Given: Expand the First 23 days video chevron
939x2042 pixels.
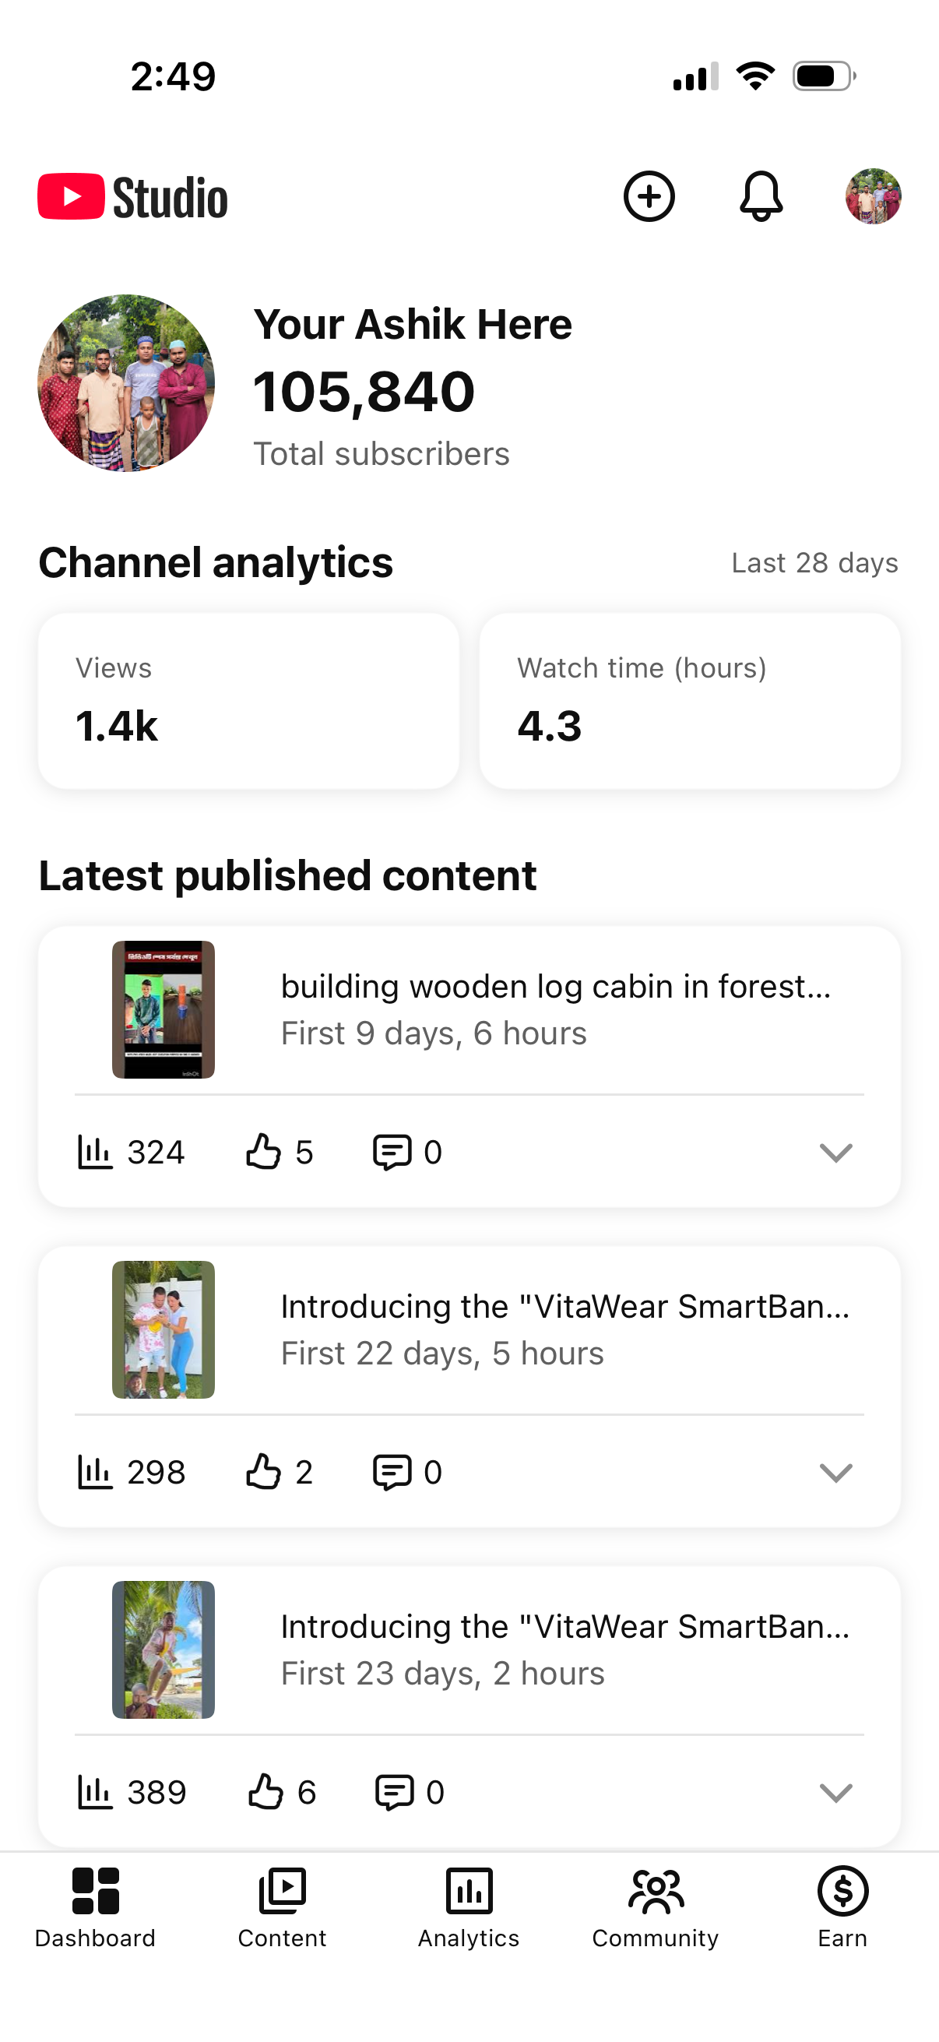Looking at the screenshot, I should pos(835,1792).
